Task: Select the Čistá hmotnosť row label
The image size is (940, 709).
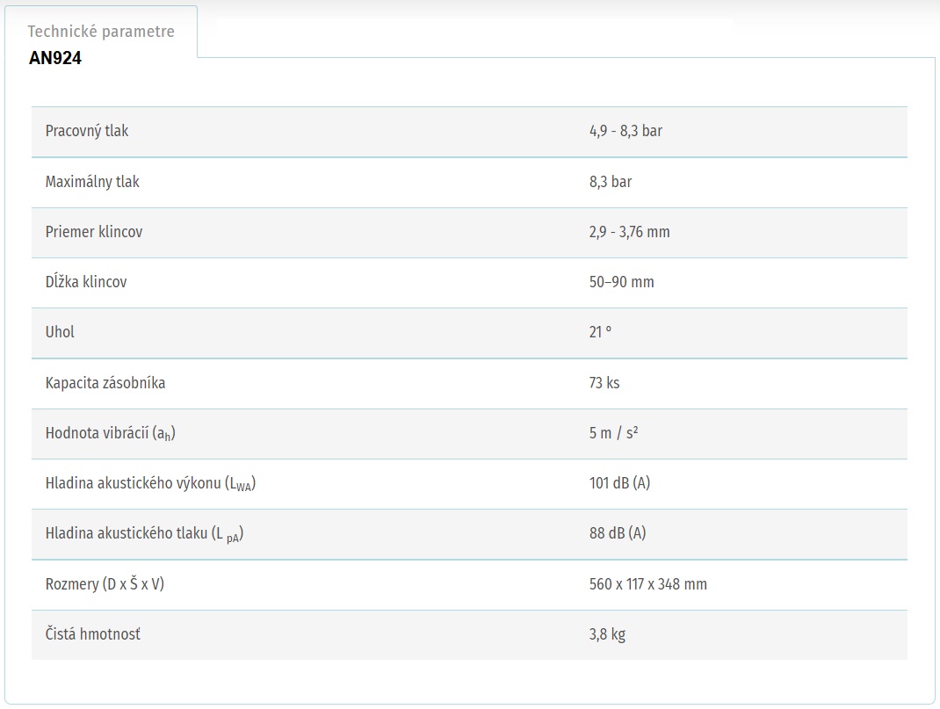Action: tap(93, 634)
